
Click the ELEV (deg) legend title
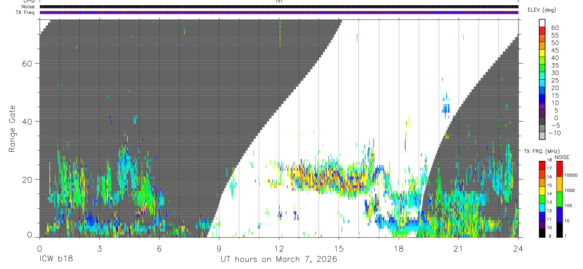542,10
